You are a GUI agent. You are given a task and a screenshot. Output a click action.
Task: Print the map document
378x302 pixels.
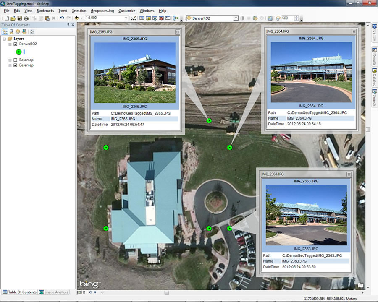click(x=26, y=18)
